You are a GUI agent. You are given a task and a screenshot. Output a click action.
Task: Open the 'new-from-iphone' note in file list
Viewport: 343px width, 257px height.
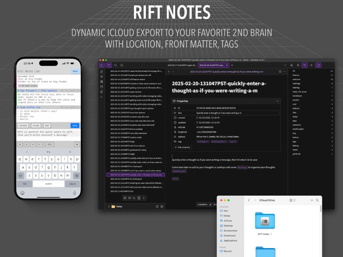128,113
